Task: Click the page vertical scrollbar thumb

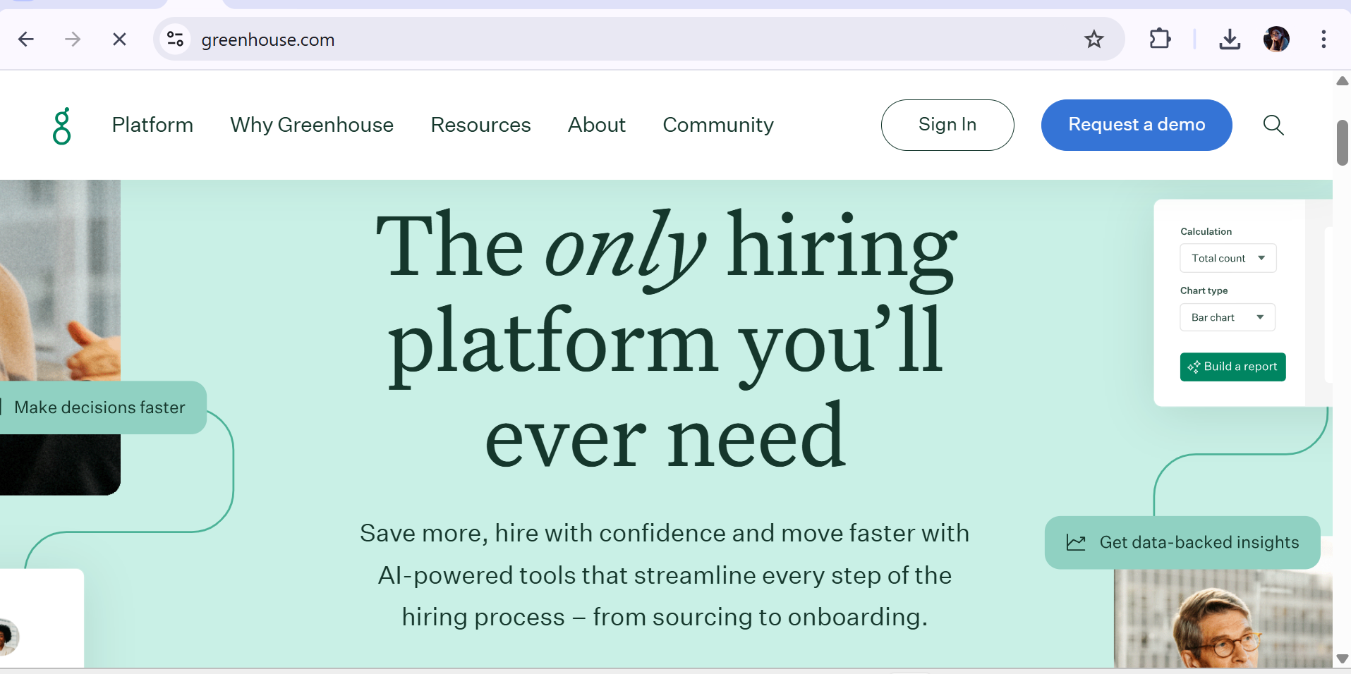Action: pos(1342,142)
